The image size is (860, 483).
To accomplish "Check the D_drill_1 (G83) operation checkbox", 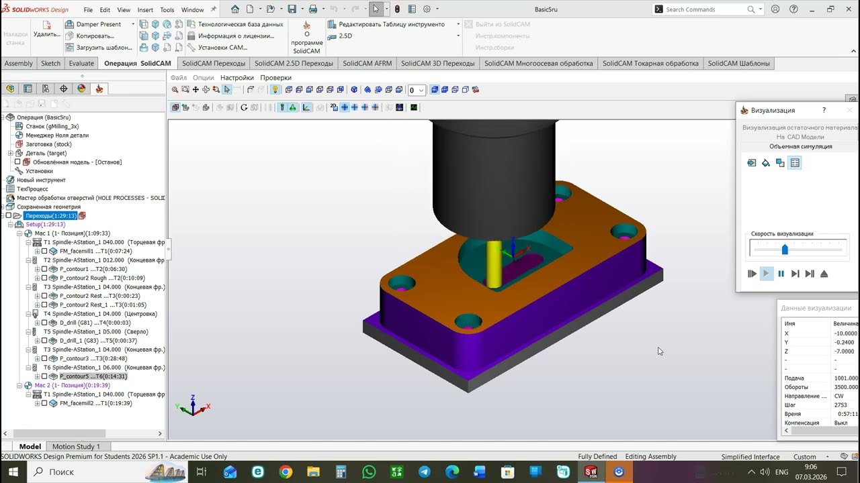I will click(x=44, y=341).
